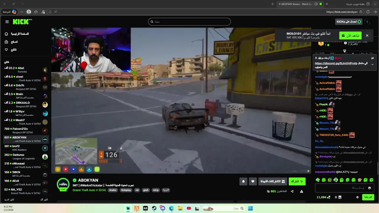Screen dimensions: 379x213
Task: Click the Roleplay stream tag
Action: [x=126, y=190]
